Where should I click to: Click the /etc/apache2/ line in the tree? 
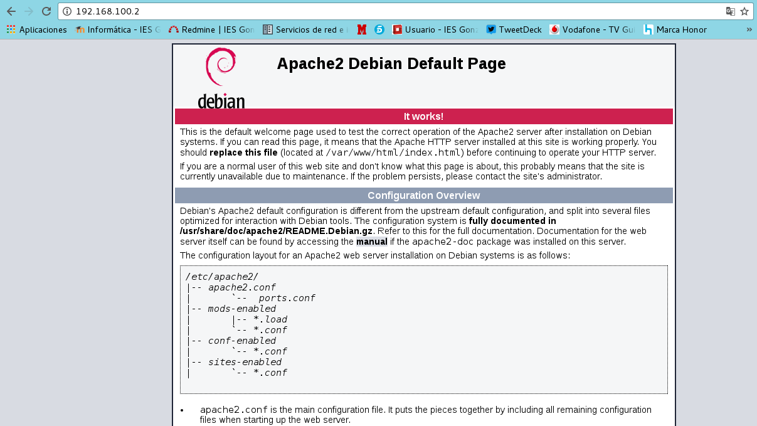(221, 277)
